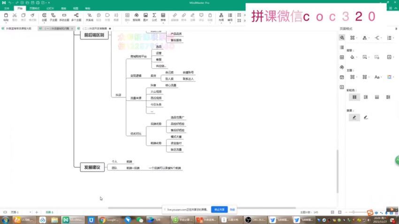Toggle the second effect pen style button
The height and width of the screenshot is (224, 399).
point(366,117)
